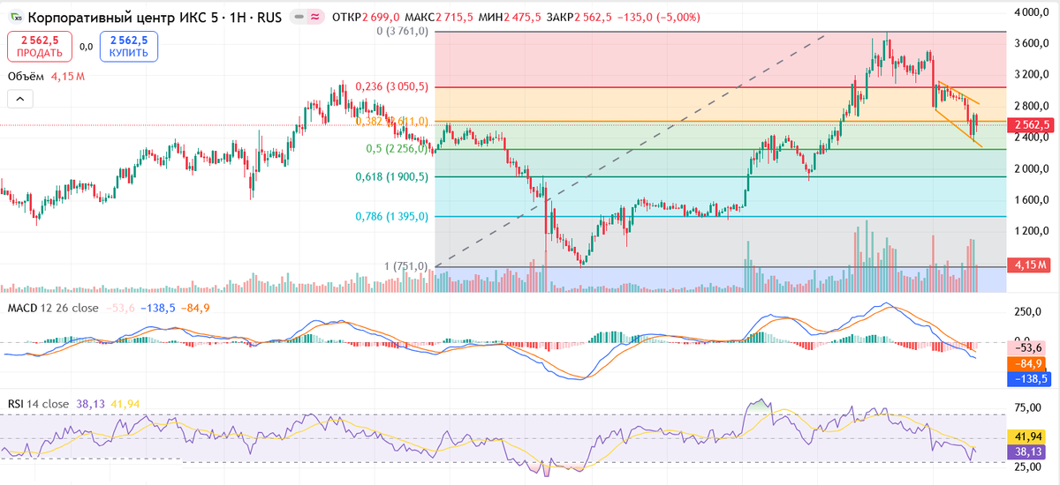Click the Fibonacci level label 0,5 (2 256,0)
Screen dimensions: 1060x485
(397, 148)
